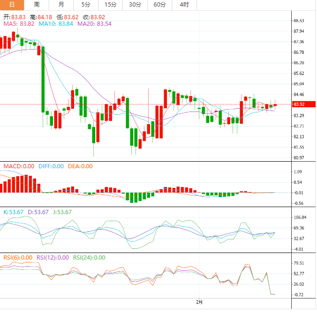Click the DIFF:0.00 label
317x313 pixels.
(x=51, y=166)
